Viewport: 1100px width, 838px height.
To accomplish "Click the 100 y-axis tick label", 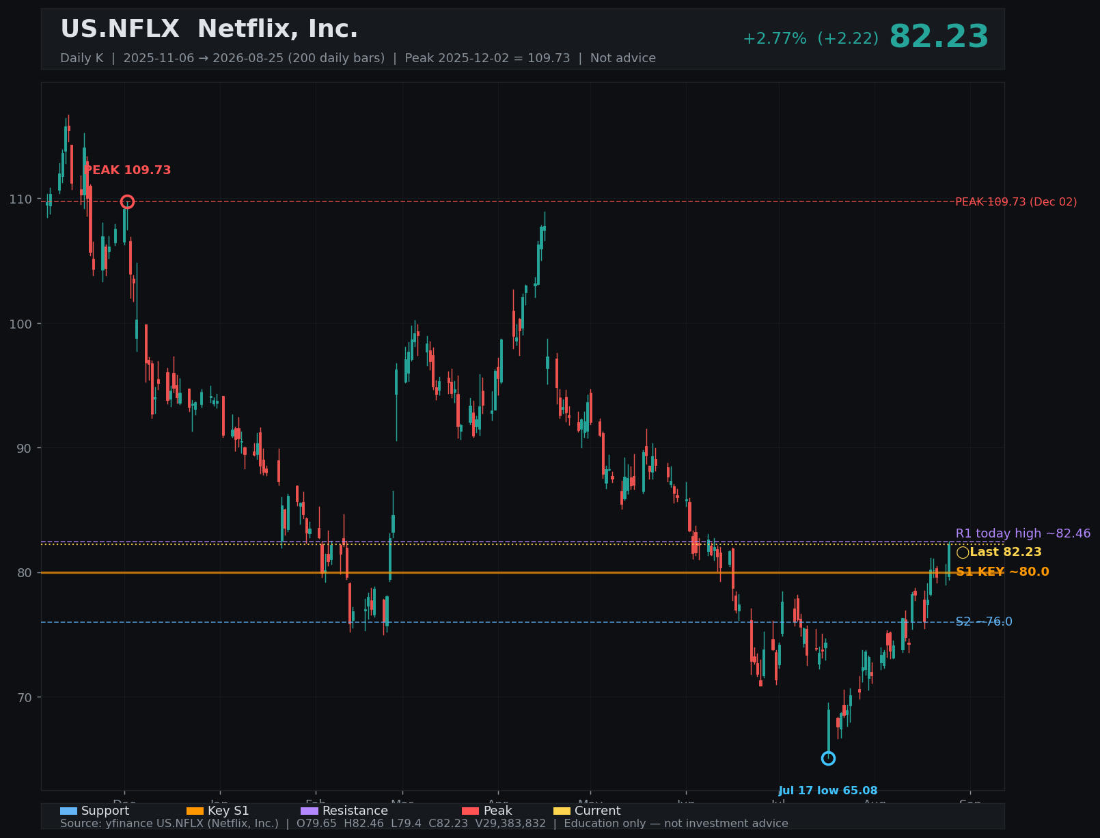I will 20,324.
